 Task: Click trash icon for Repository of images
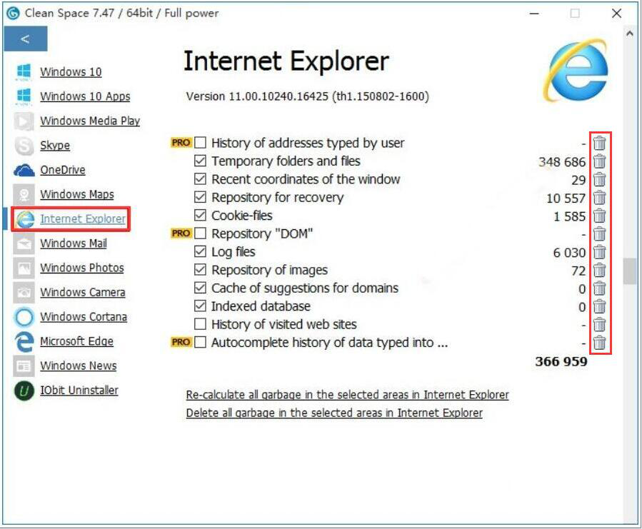599,271
